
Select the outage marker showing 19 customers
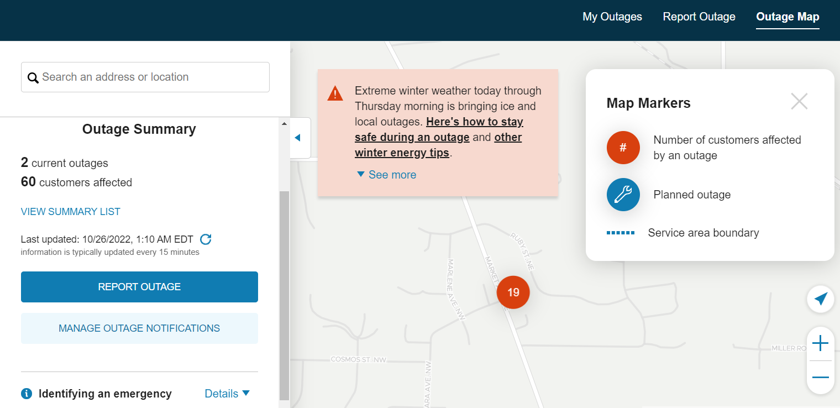click(x=513, y=292)
